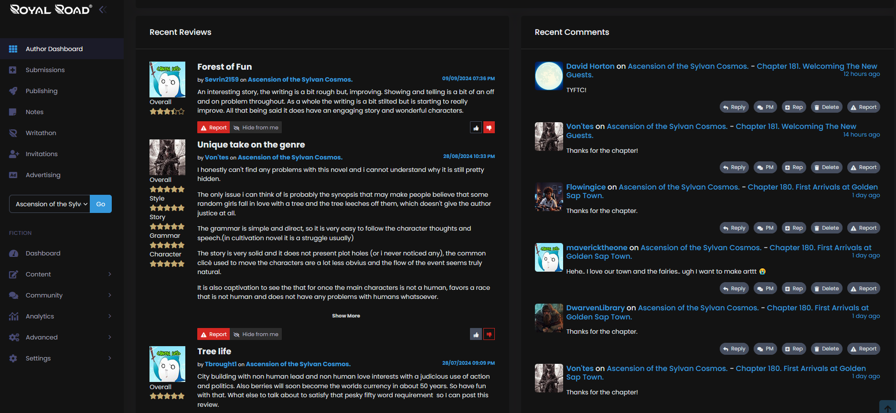Open the fiction selector dropdown
This screenshot has height=413, width=896.
pyautogui.click(x=50, y=204)
